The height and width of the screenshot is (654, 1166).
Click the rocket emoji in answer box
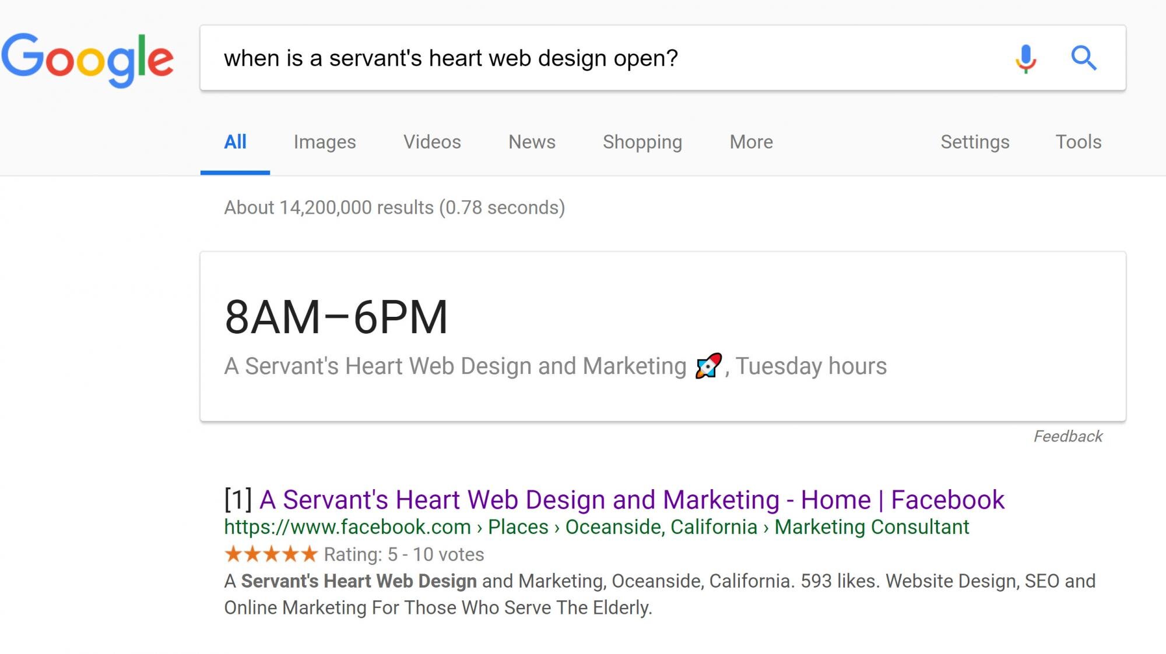click(708, 366)
